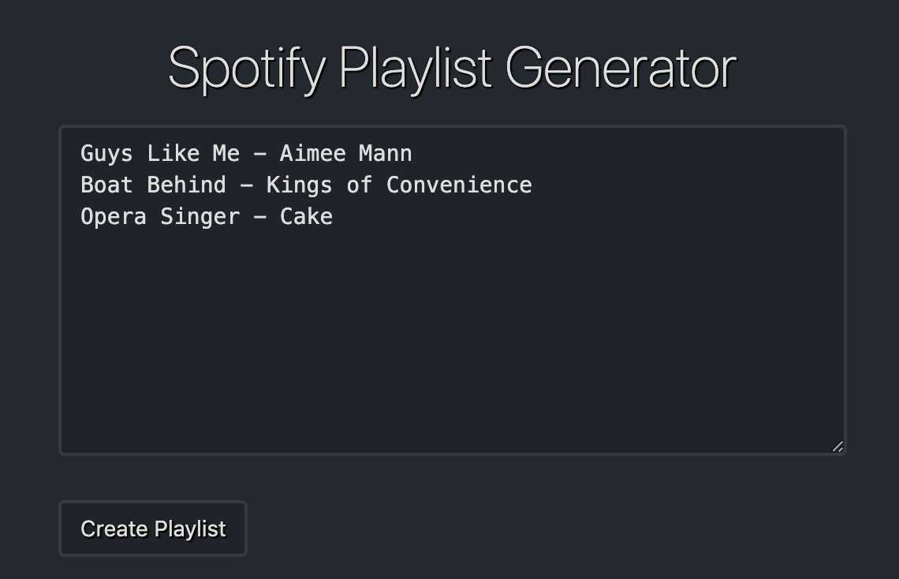Place cursor on the word "Aimee"
This screenshot has width=899, height=579.
pos(312,154)
